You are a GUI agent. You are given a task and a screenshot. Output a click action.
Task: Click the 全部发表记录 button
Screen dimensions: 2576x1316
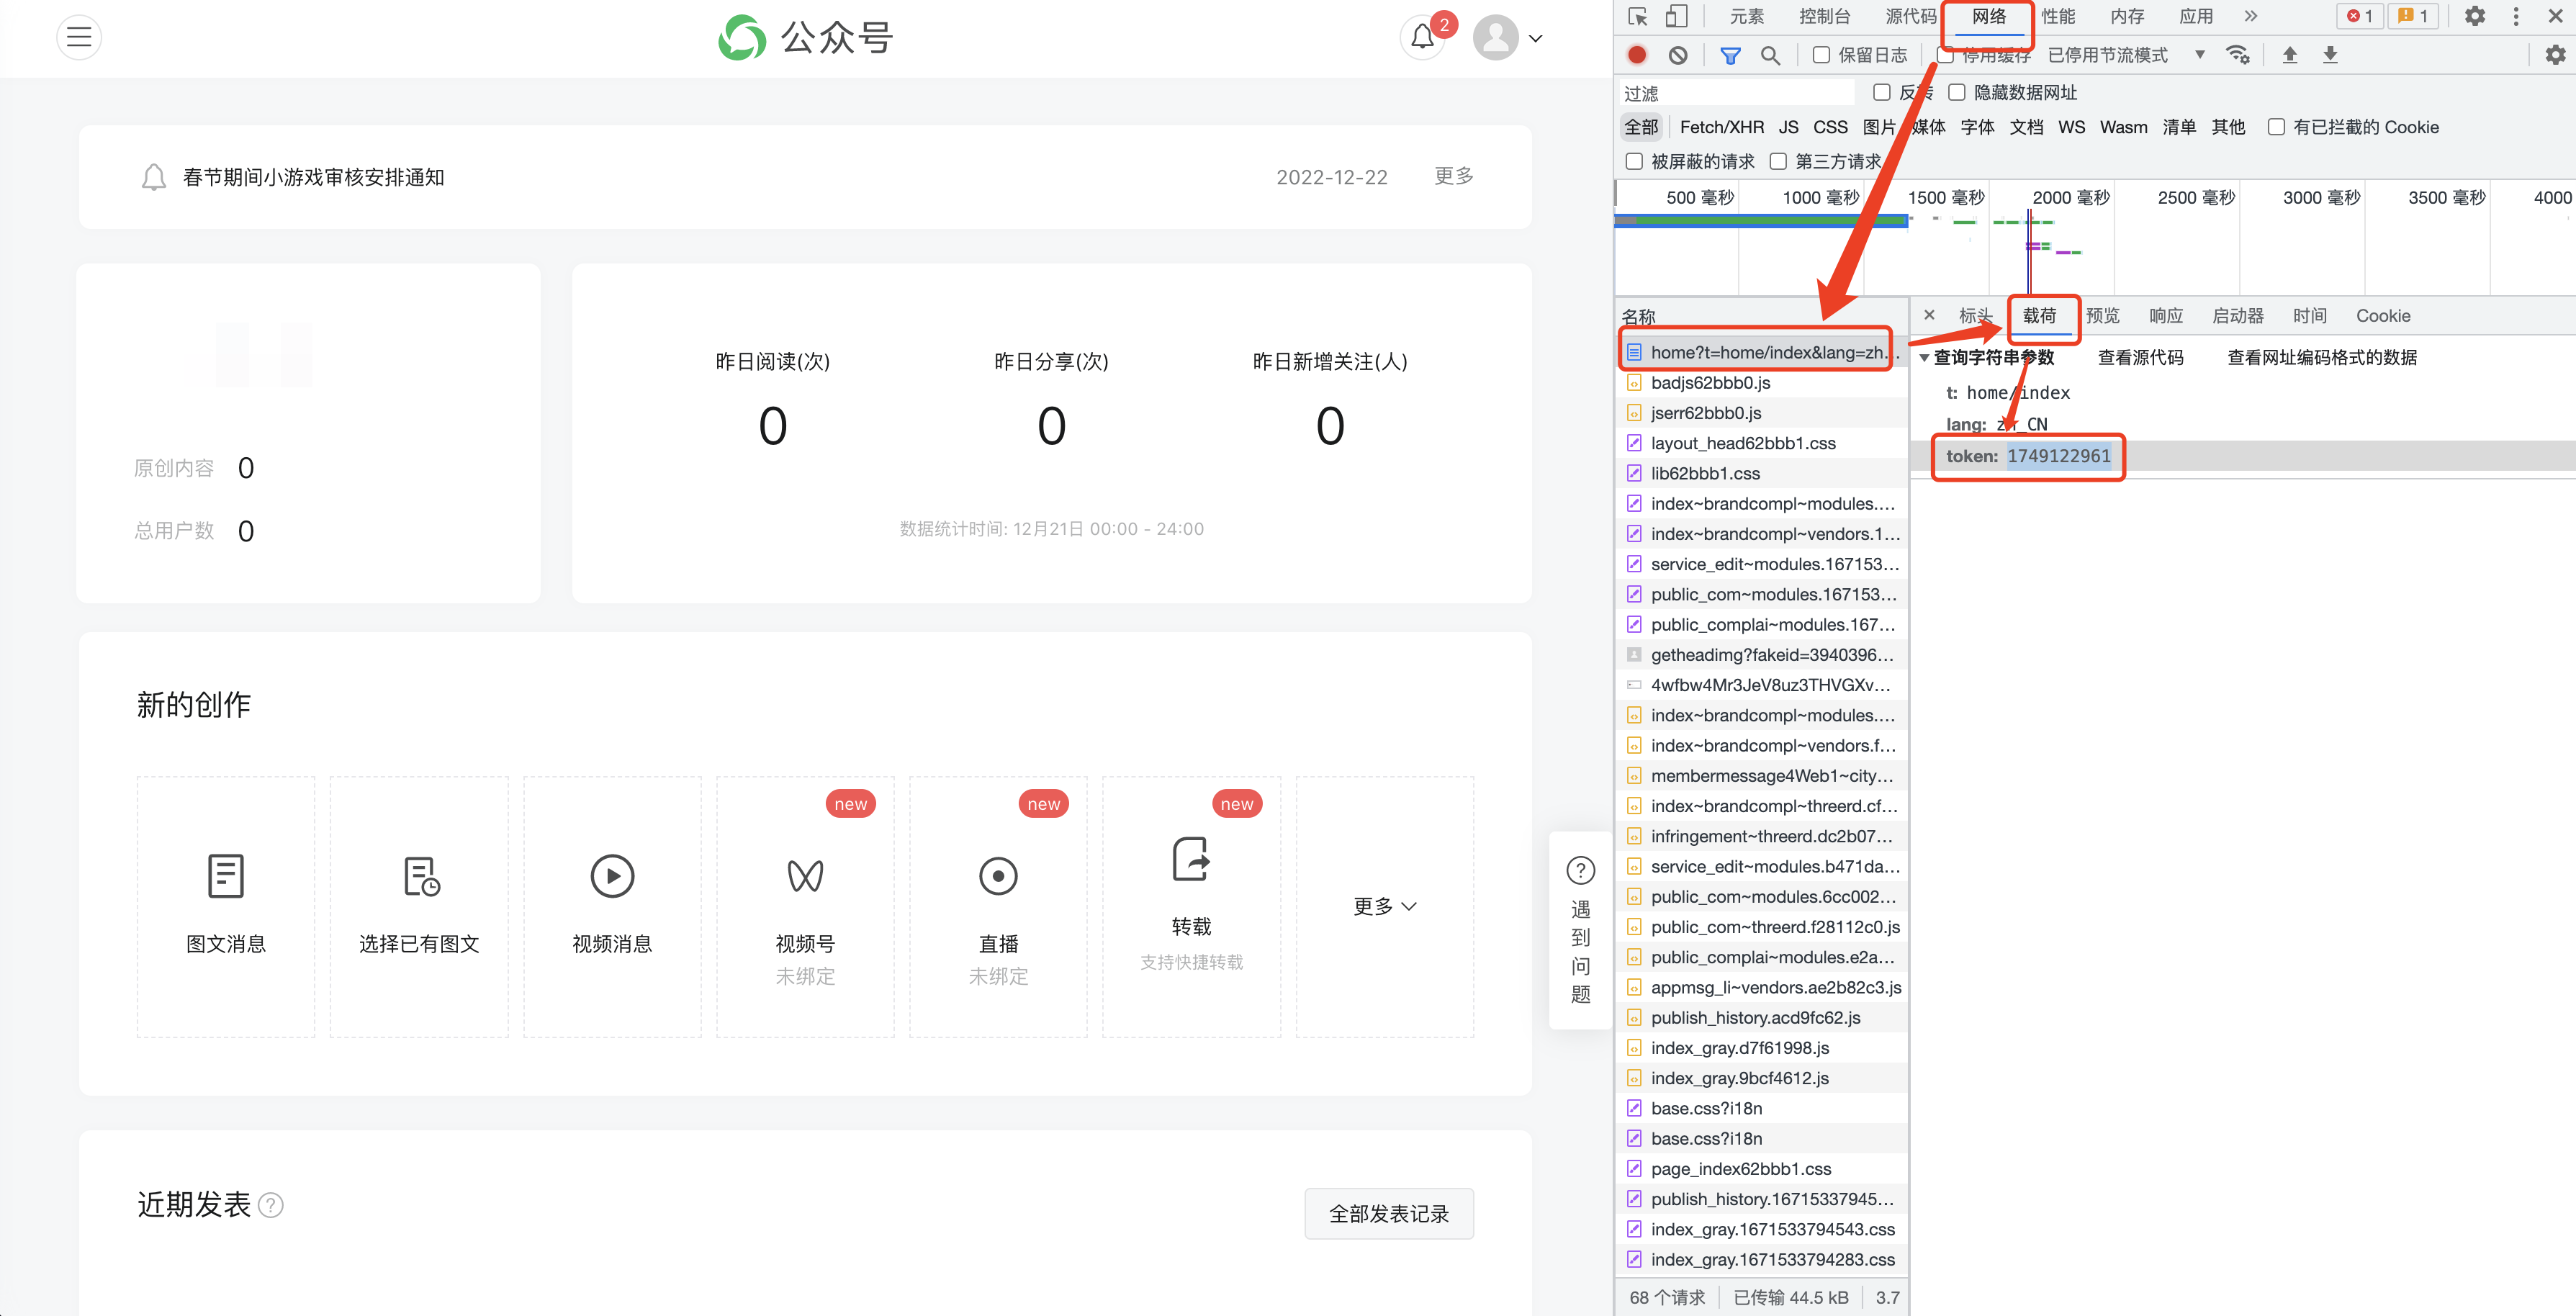pos(1388,1214)
